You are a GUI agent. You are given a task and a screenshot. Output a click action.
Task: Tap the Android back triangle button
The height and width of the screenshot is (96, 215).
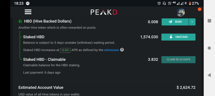(x=209, y=75)
